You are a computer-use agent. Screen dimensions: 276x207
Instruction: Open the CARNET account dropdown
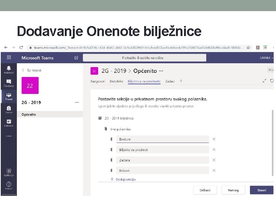(x=266, y=58)
